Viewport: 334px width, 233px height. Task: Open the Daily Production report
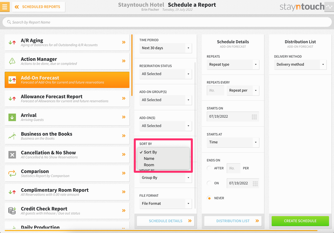point(67,226)
